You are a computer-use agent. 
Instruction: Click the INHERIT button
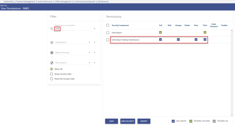[x=144, y=121]
